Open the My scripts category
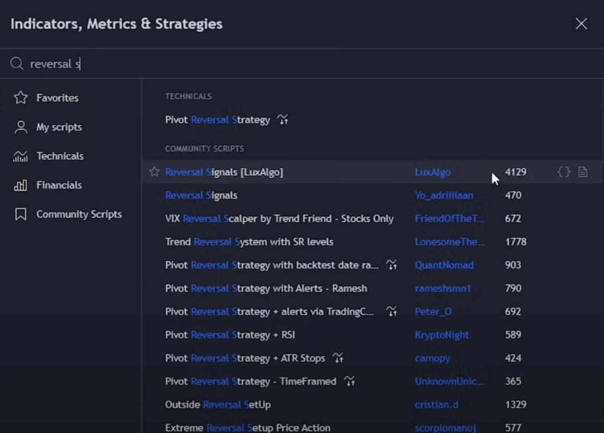Viewport: 604px width, 433px height. tap(59, 127)
